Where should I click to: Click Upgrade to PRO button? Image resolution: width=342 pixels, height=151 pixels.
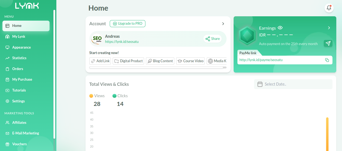click(x=127, y=24)
